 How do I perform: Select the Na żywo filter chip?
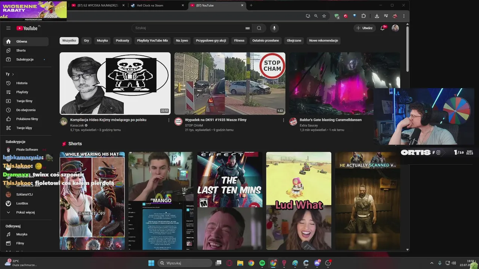[182, 40]
